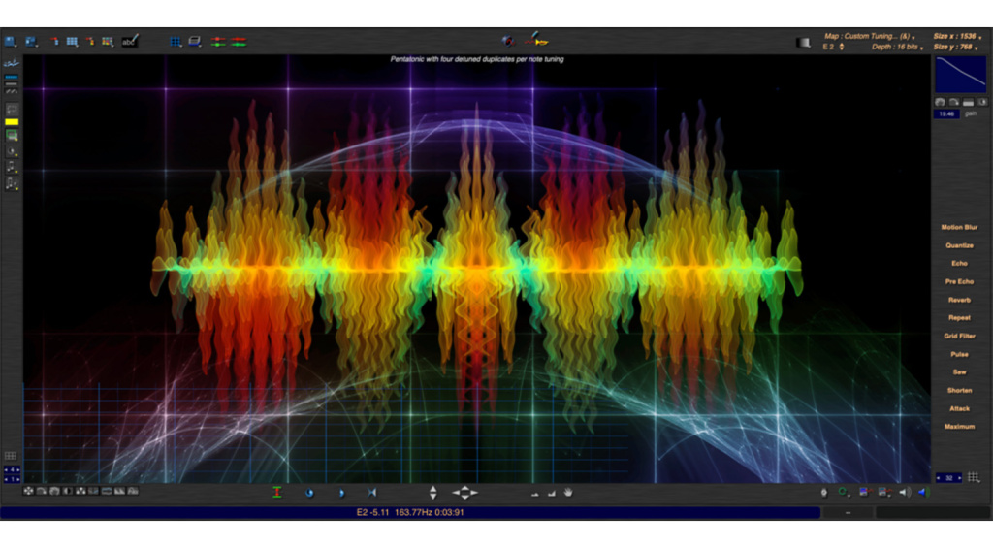
Task: Click the Pentatonic tuning description text
Action: point(476,59)
